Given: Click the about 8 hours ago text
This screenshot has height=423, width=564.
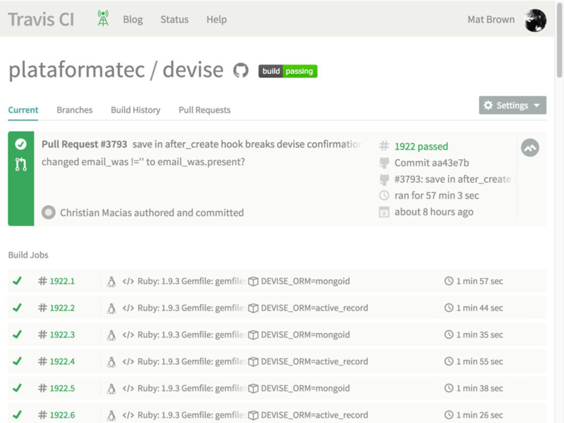Looking at the screenshot, I should tap(434, 212).
